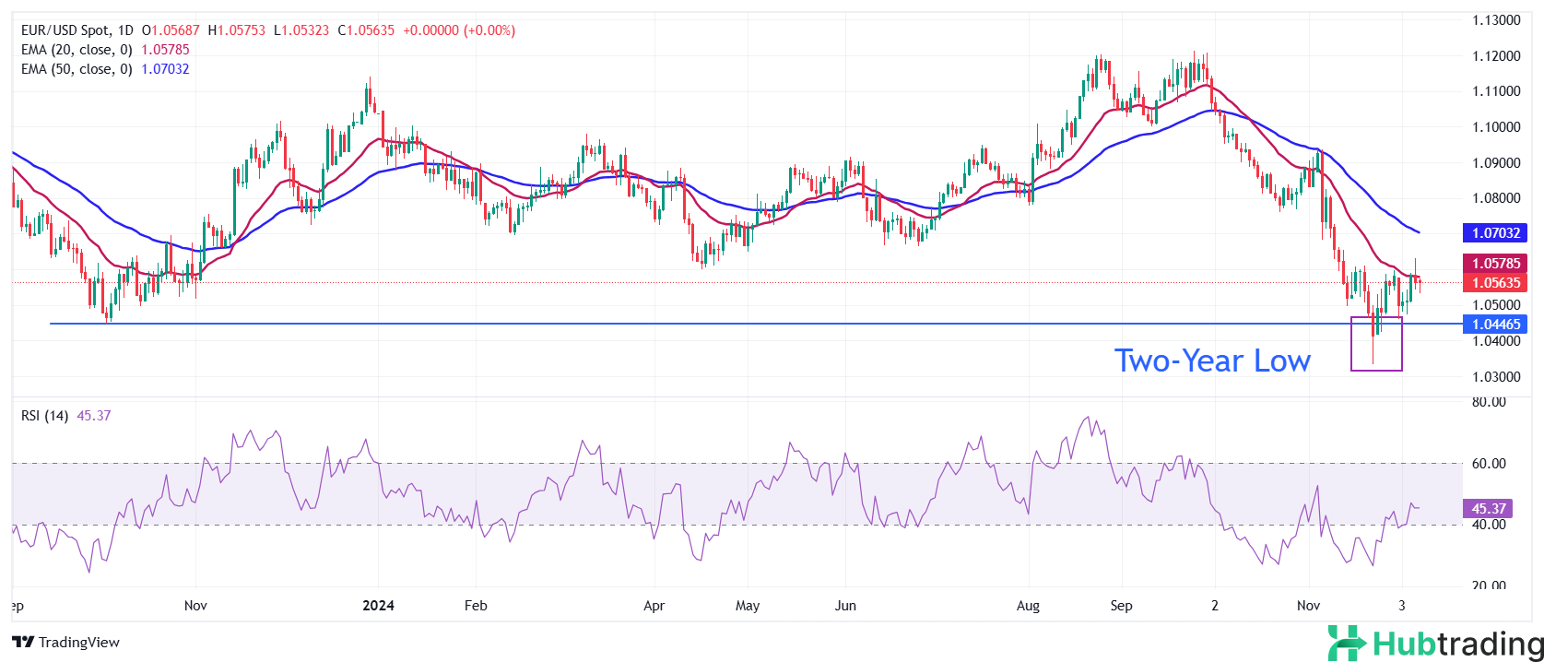Select the RSI (14) indicator legend

[x=44, y=416]
